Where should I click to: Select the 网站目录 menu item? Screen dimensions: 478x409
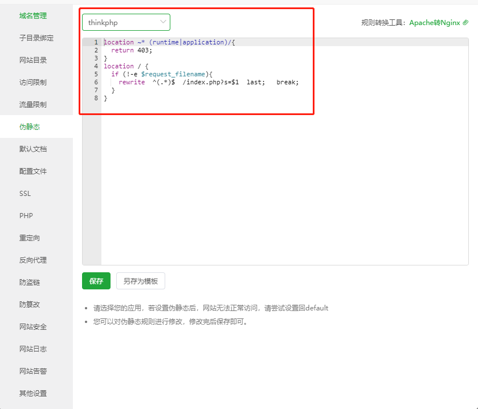pyautogui.click(x=33, y=60)
